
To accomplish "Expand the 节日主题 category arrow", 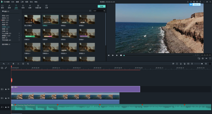I will tap(19, 40).
